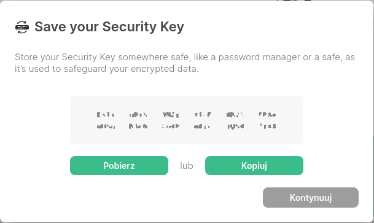Screen dimensions: 374x223
Task: Select the fourth key group in the top row
Action: tap(203, 115)
